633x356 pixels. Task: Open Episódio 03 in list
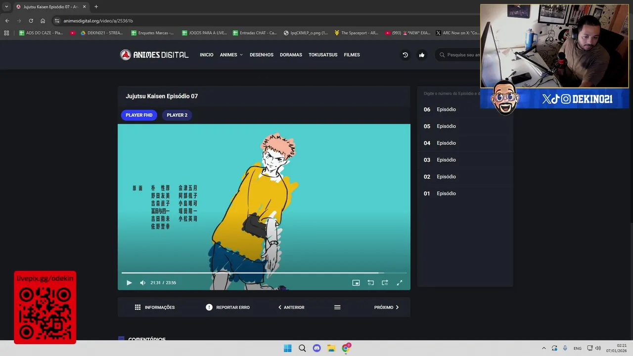click(465, 160)
